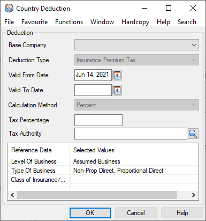Select the Class of Insurance row
This screenshot has width=206, height=221.
click(103, 180)
